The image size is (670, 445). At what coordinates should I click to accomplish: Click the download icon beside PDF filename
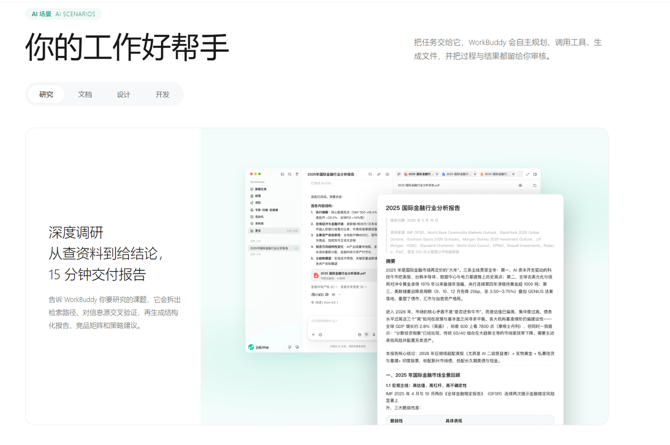pyautogui.click(x=520, y=185)
